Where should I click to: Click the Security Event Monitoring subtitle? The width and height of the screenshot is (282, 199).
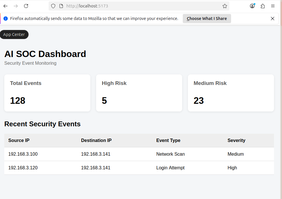[30, 63]
